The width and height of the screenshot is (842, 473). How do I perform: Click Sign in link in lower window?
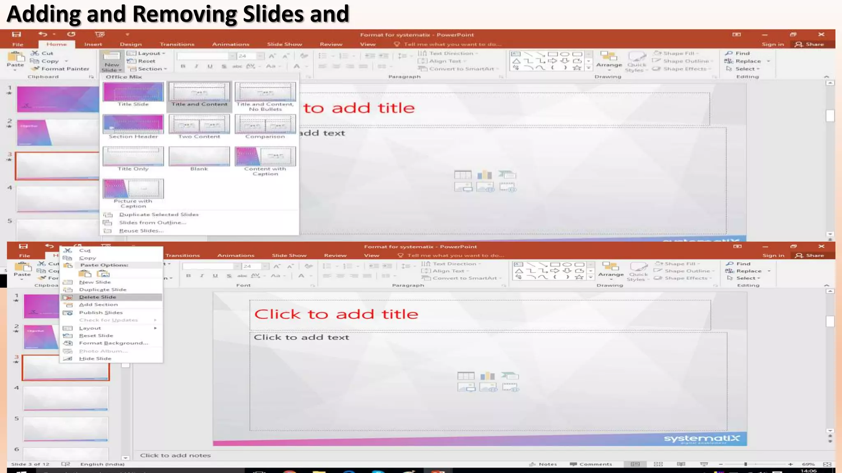pyautogui.click(x=773, y=255)
